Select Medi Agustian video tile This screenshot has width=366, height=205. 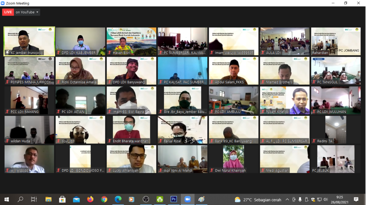pos(285,159)
